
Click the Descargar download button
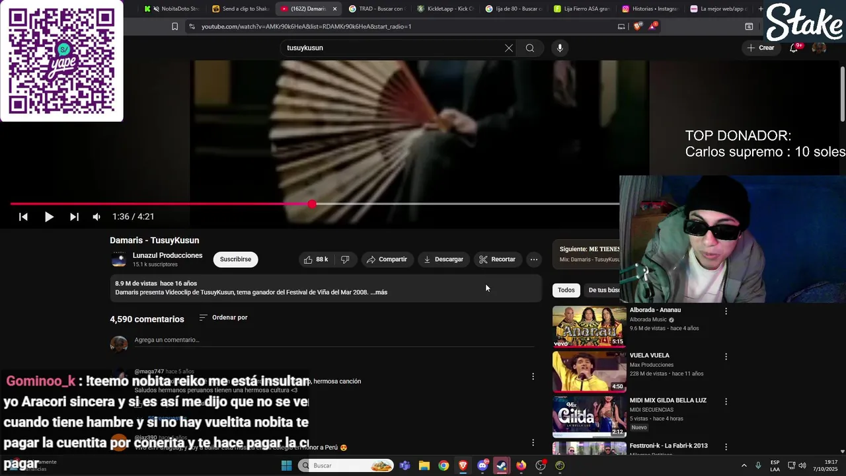[443, 259]
